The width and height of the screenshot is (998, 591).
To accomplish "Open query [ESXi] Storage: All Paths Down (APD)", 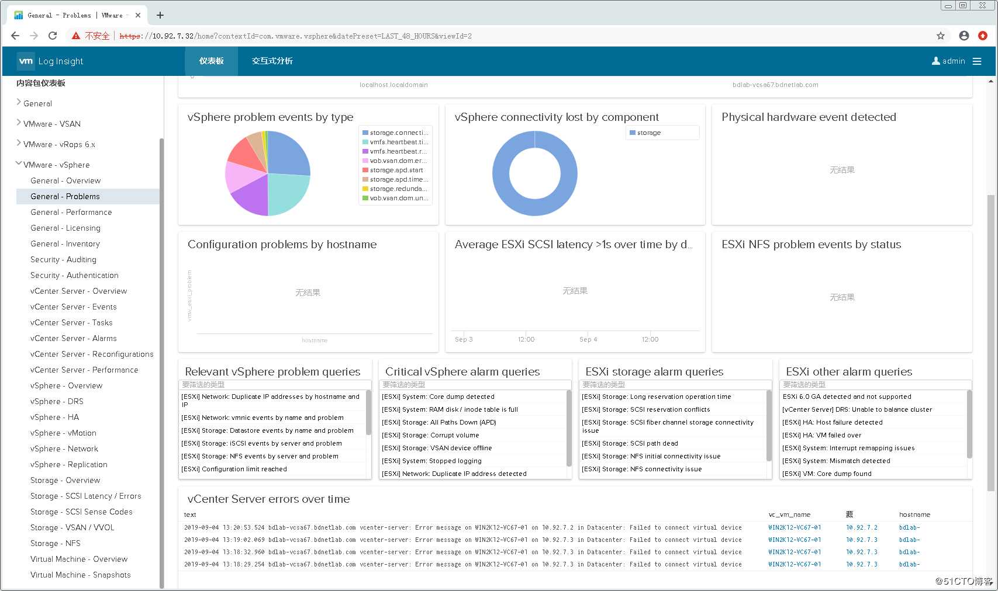I will point(439,422).
